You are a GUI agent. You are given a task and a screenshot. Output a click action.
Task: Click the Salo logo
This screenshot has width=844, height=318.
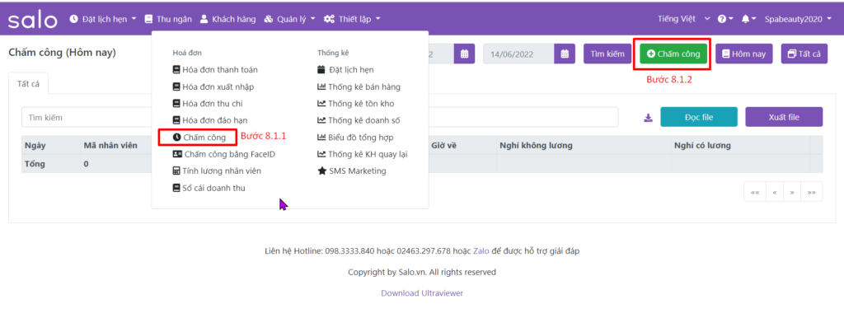(32, 20)
